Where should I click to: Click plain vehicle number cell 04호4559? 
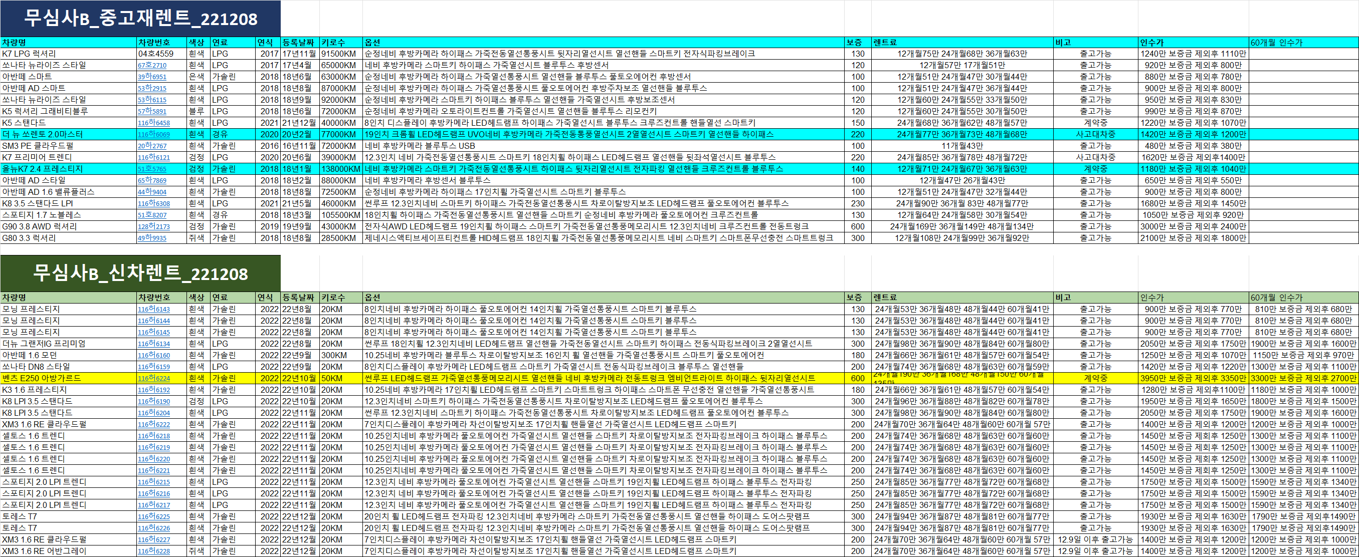[156, 54]
